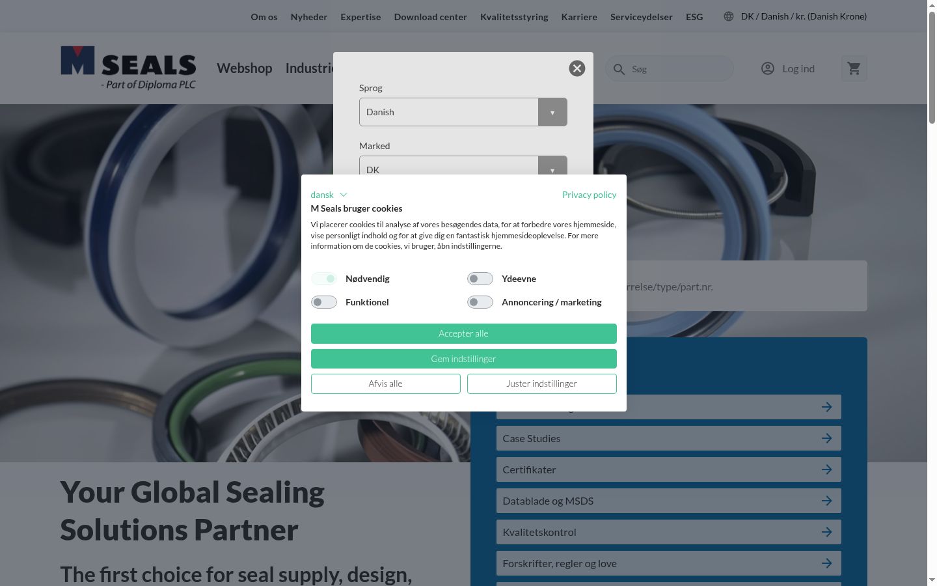
Task: Enable the Annoncering / marketing switch
Action: (x=480, y=302)
